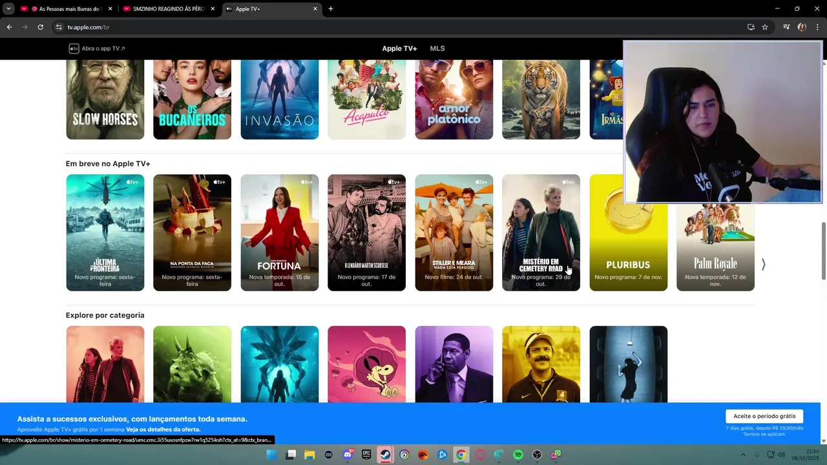Open File Explorer from the taskbar
This screenshot has width=827, height=465.
tap(309, 455)
